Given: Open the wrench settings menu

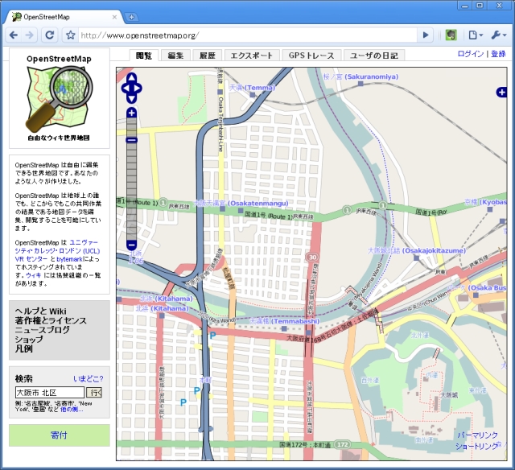Looking at the screenshot, I should click(x=499, y=35).
